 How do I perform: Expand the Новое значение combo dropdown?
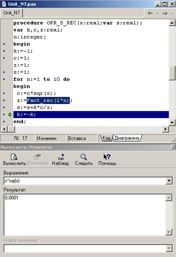point(169,248)
